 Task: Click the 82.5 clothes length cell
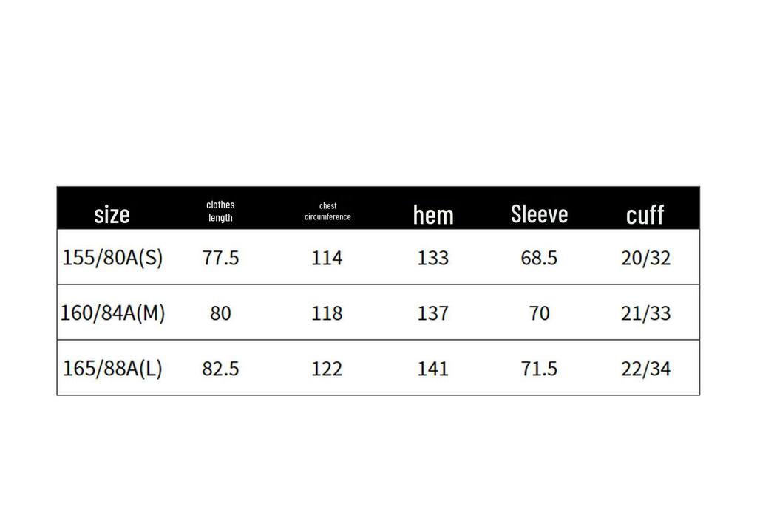coord(220,369)
